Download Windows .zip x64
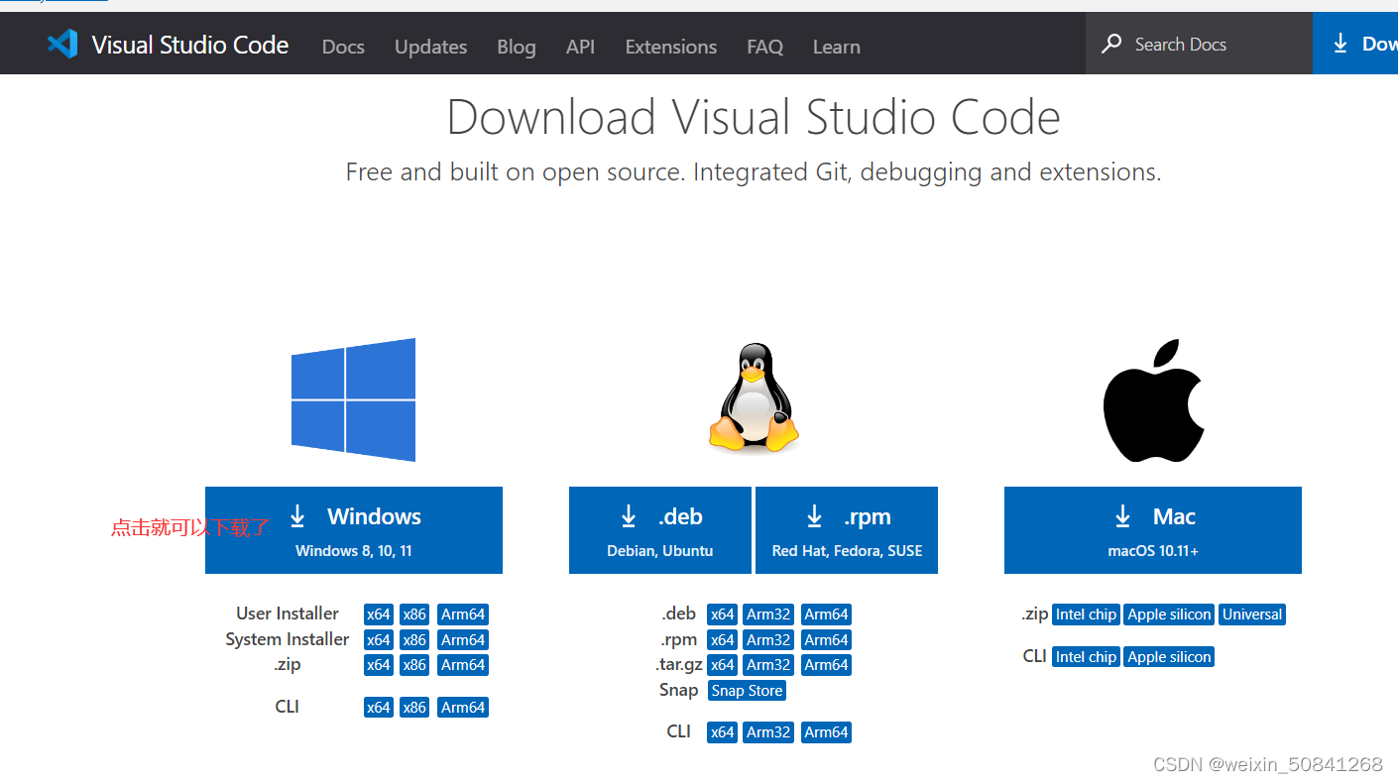The height and width of the screenshot is (783, 1398). [x=379, y=665]
